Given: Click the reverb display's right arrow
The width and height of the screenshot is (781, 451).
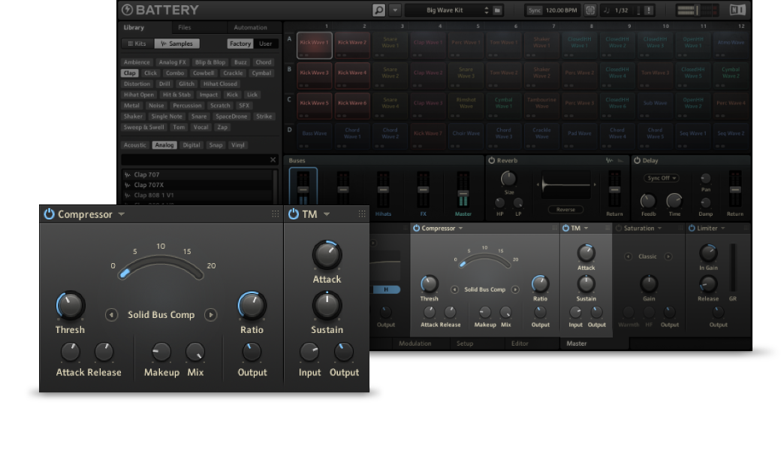Looking at the screenshot, I should click(595, 184).
